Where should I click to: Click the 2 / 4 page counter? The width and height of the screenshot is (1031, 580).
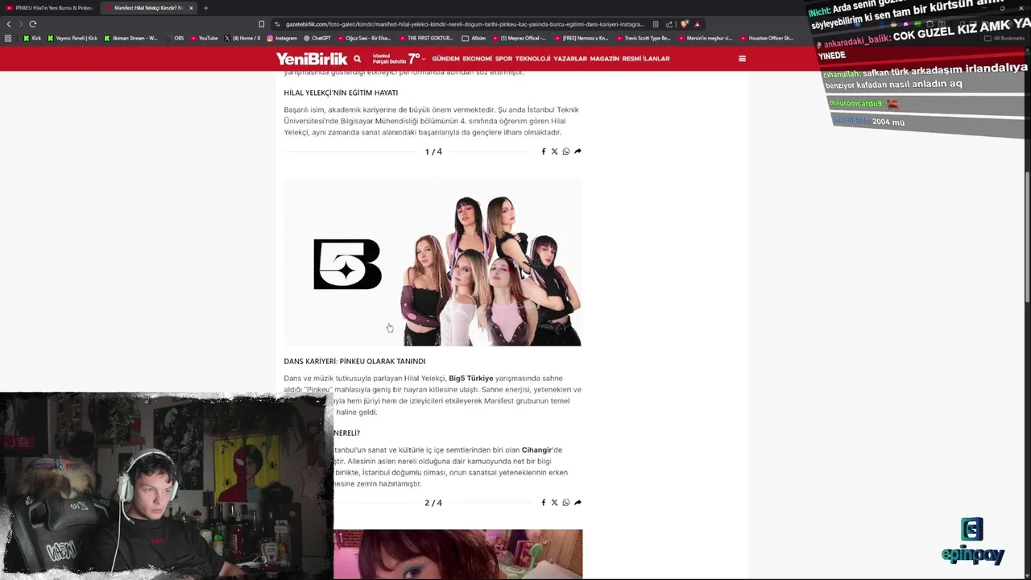click(433, 503)
